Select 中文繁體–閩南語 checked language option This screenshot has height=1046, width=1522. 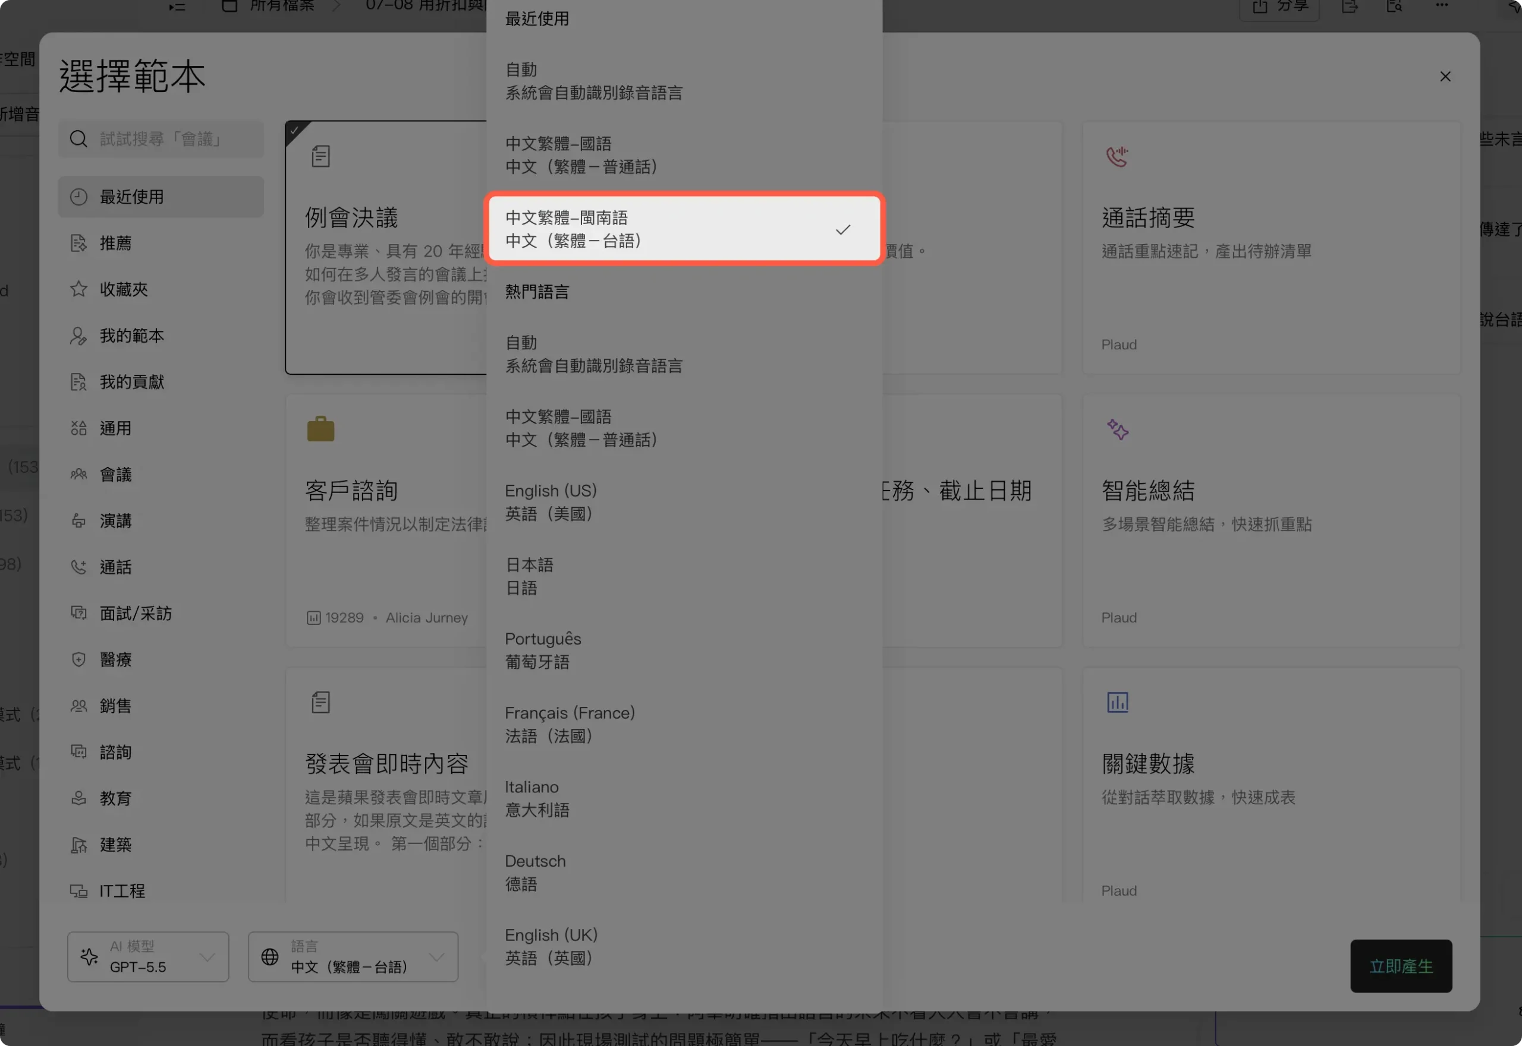point(684,229)
